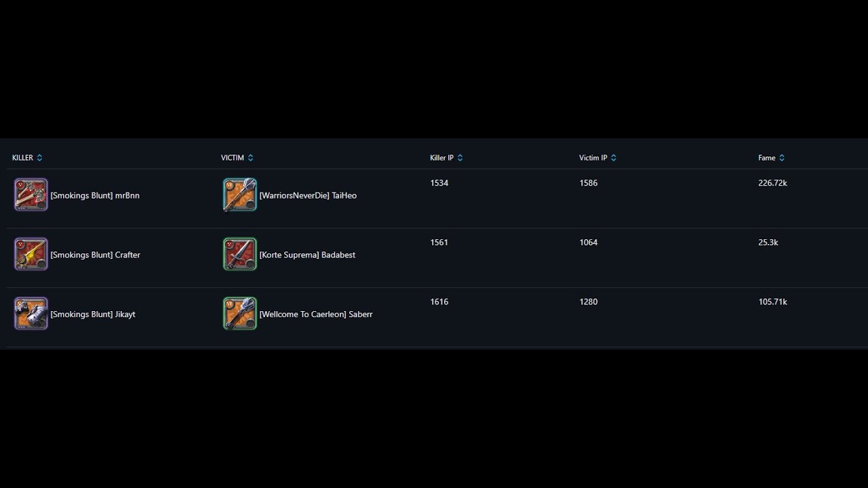Toggle sort arrows next to Victim IP
The width and height of the screenshot is (868, 488).
pyautogui.click(x=614, y=158)
